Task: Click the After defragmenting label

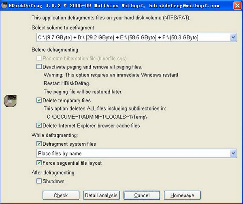Action: coord(53,172)
